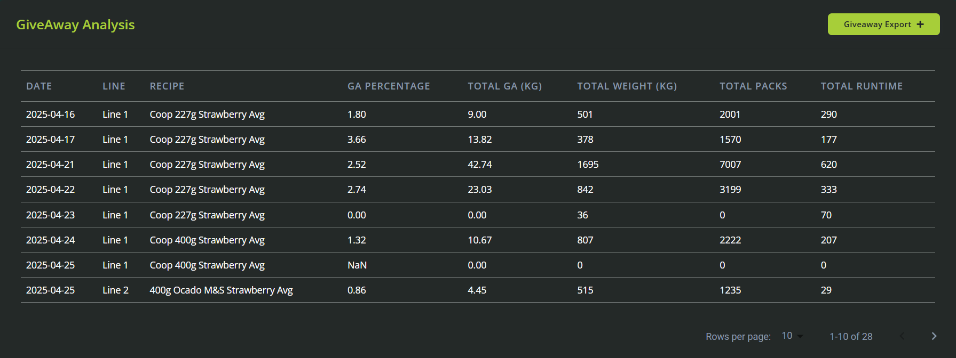The width and height of the screenshot is (956, 358).
Task: Click the 2025-04-23 date cell
Action: tap(50, 215)
